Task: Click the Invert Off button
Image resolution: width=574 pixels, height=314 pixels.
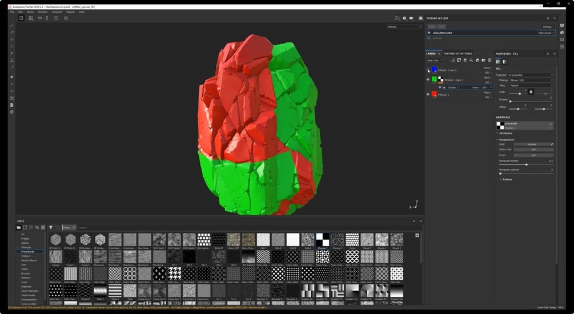Action: click(x=533, y=155)
